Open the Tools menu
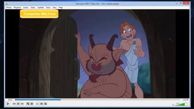Image resolution: width=194 pixels, height=109 pixels. coord(48,8)
